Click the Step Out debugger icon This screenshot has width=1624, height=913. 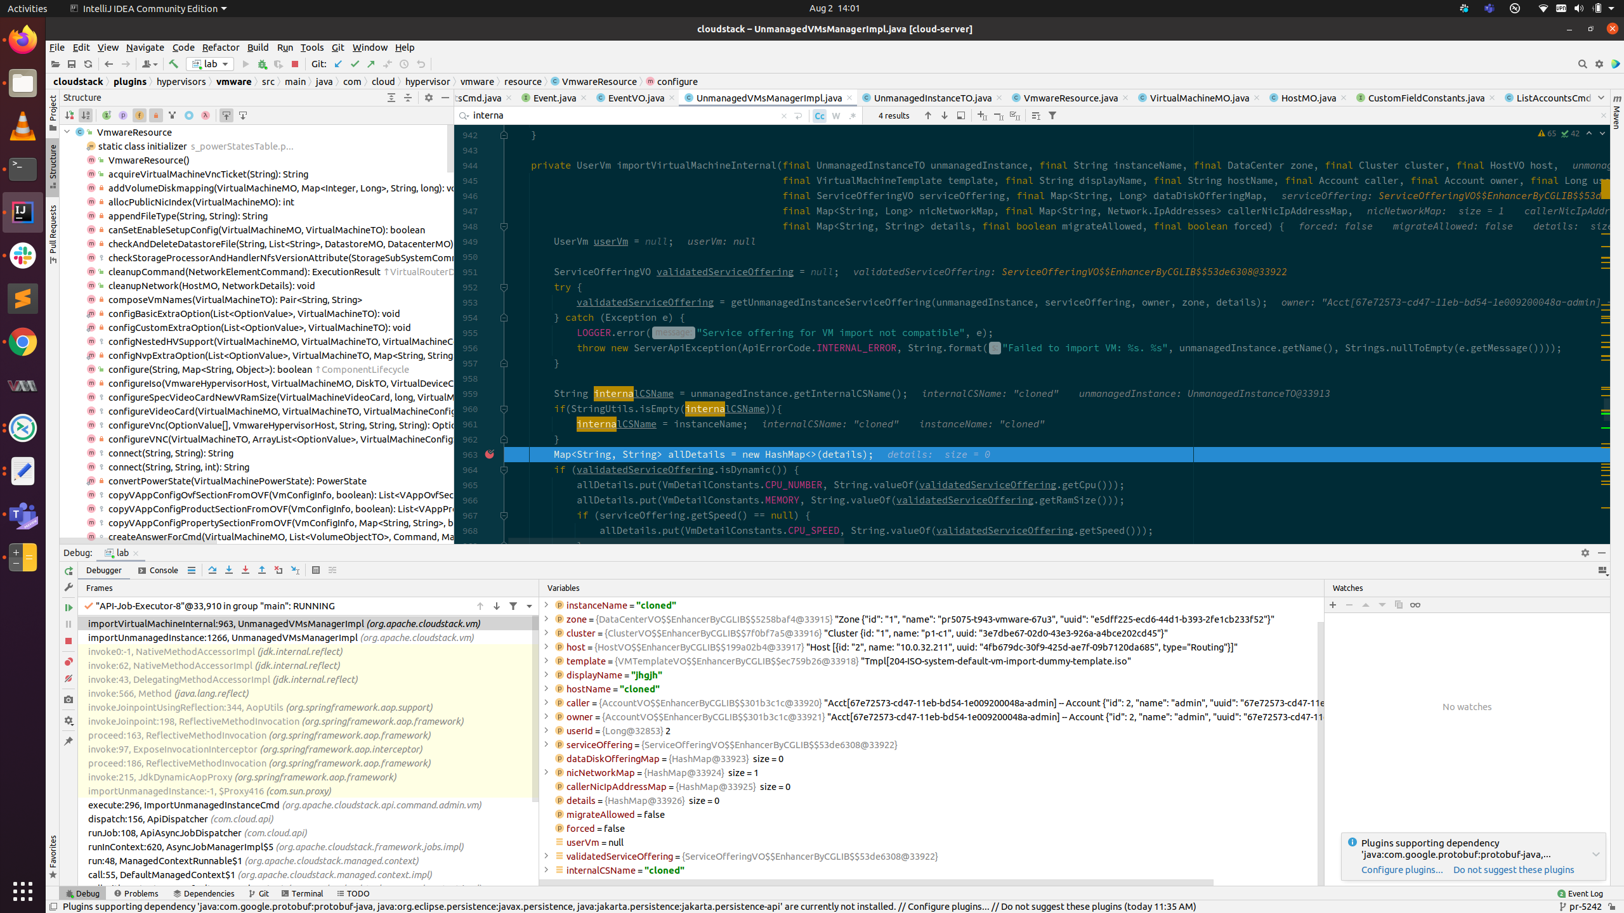(x=262, y=570)
